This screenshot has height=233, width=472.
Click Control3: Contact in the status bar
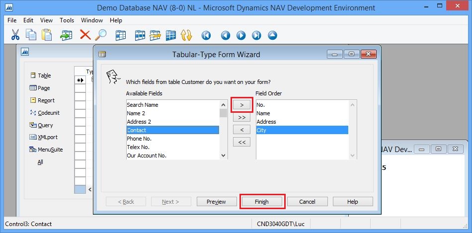pyautogui.click(x=28, y=224)
